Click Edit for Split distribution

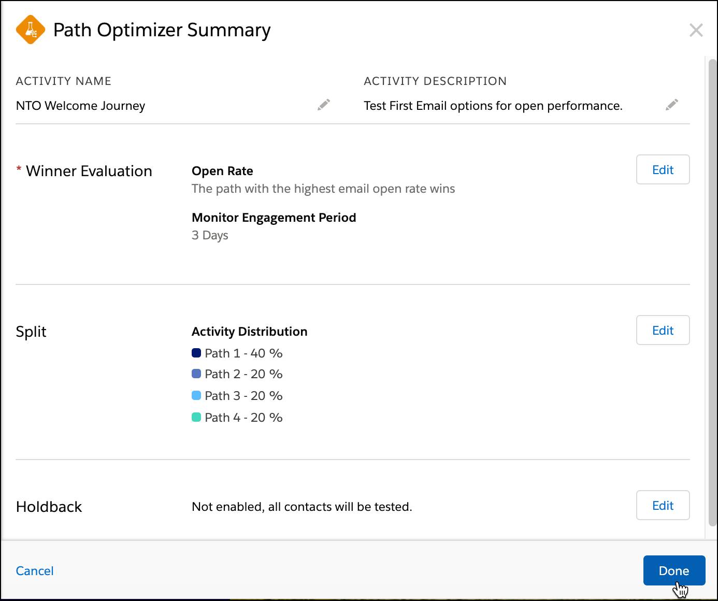pos(663,330)
